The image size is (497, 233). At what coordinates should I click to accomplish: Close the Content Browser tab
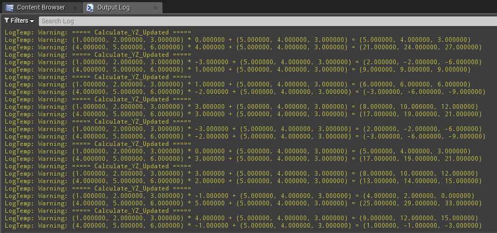(x=75, y=7)
